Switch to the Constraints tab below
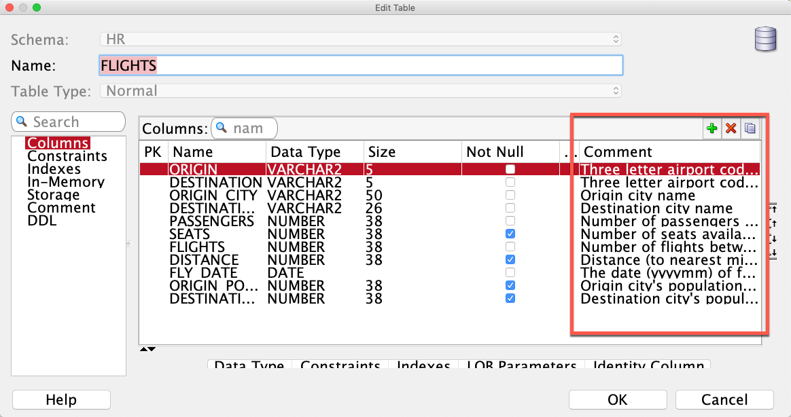The width and height of the screenshot is (791, 417). pos(340,364)
